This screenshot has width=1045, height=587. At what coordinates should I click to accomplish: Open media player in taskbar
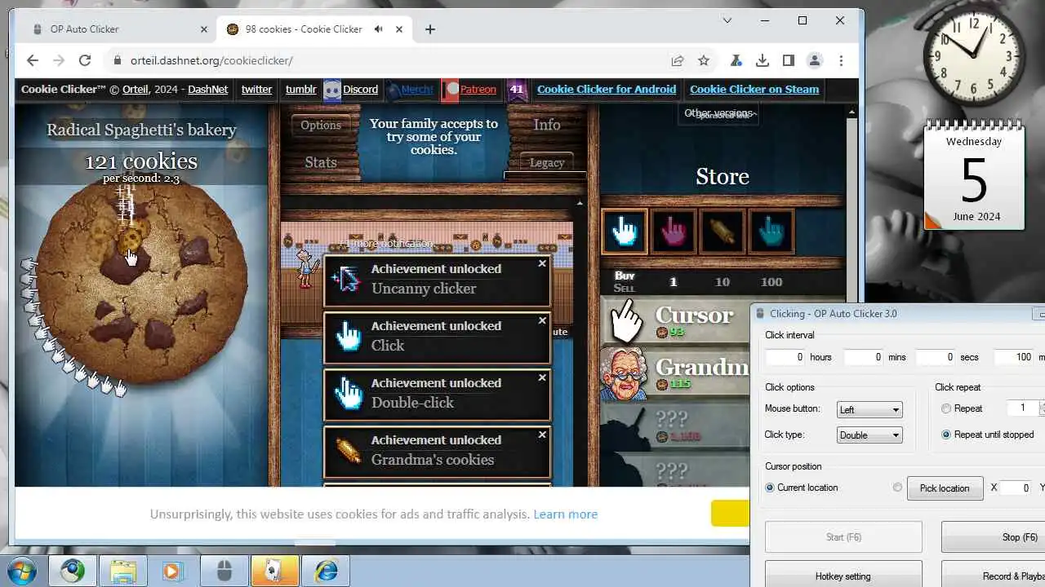(x=173, y=571)
